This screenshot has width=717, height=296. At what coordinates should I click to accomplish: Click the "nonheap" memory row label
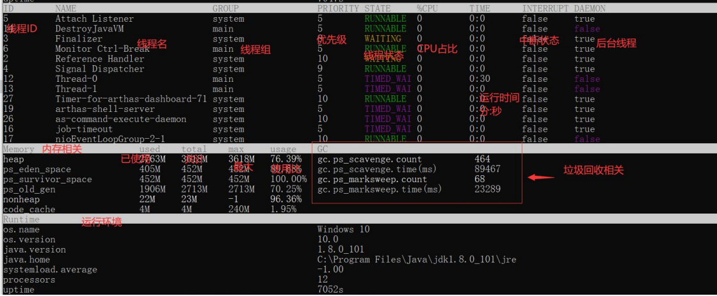pos(21,199)
